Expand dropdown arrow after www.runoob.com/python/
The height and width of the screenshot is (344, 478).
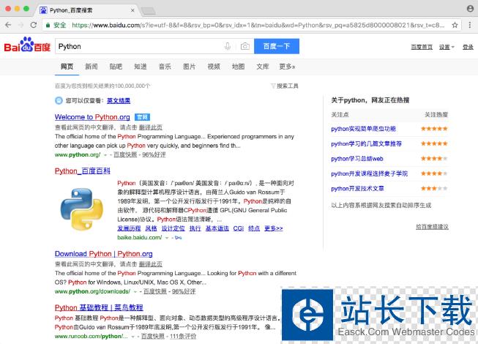(133, 337)
